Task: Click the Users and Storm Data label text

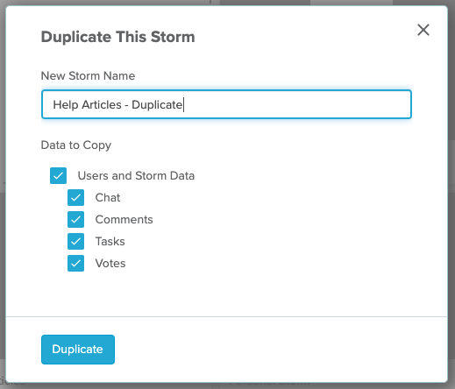Action: pyautogui.click(x=136, y=176)
